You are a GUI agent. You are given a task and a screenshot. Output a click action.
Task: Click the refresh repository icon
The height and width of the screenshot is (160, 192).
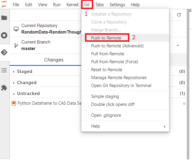(x=178, y=15)
